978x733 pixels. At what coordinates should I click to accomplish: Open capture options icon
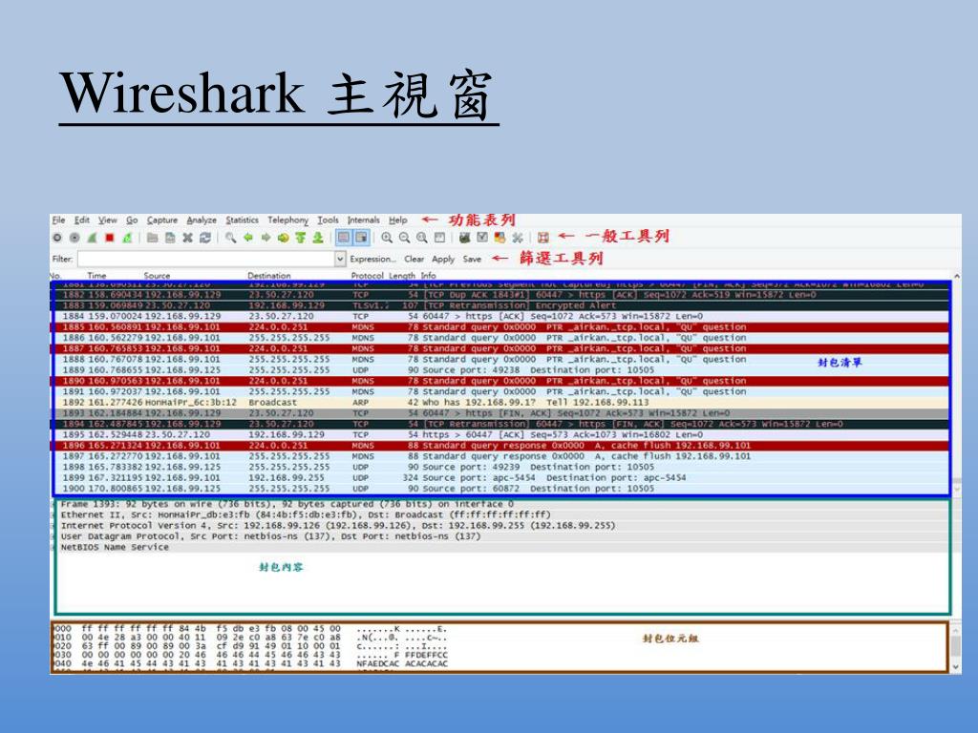(74, 238)
